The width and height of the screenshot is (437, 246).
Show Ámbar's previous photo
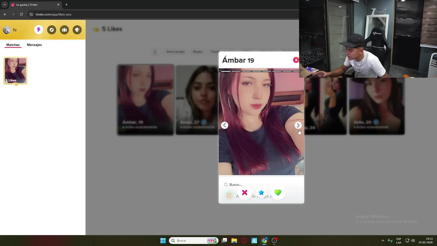coord(224,125)
